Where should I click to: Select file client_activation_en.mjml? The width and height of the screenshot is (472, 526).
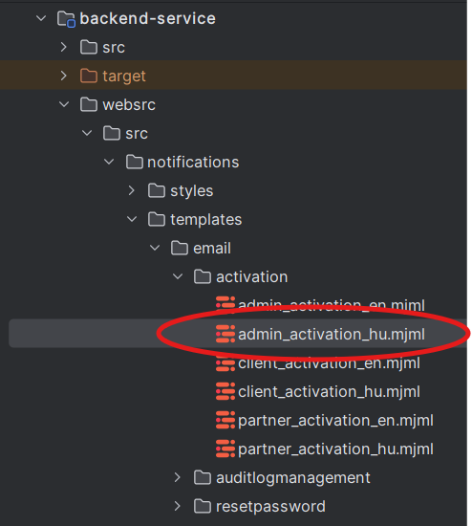point(329,363)
